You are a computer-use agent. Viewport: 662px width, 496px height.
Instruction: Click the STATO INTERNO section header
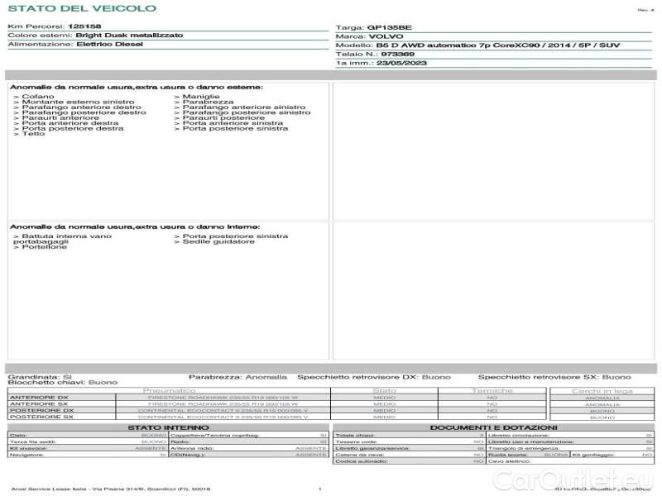click(x=168, y=427)
